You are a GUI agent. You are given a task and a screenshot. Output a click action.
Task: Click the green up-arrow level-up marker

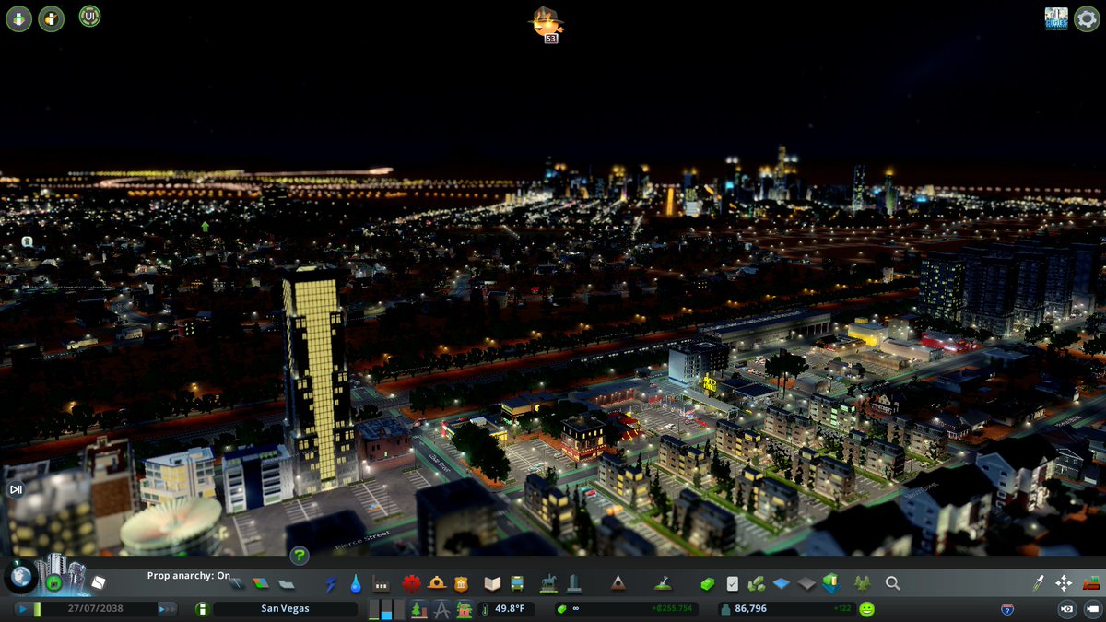click(205, 226)
